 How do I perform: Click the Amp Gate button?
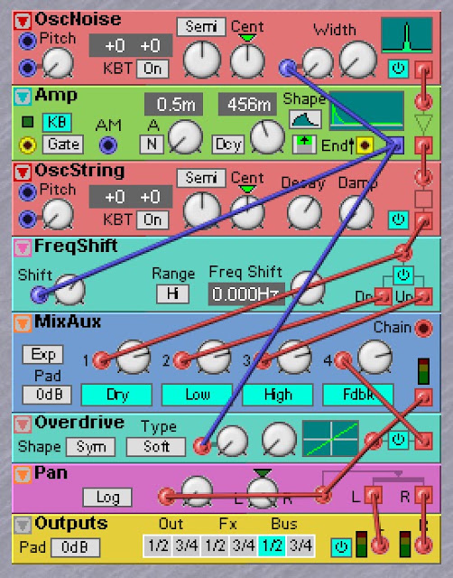click(63, 144)
